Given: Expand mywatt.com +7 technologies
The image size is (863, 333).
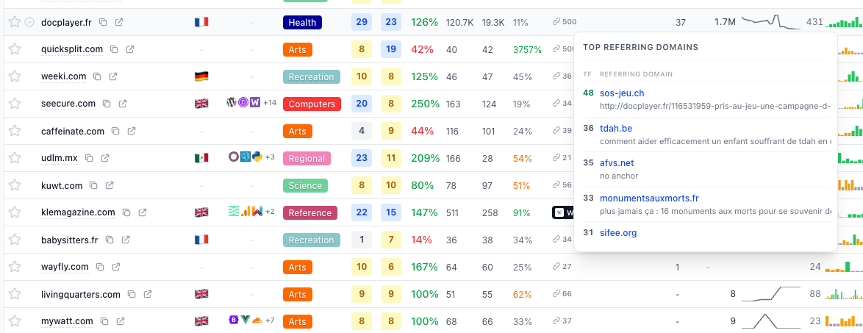Looking at the screenshot, I should pyautogui.click(x=270, y=321).
